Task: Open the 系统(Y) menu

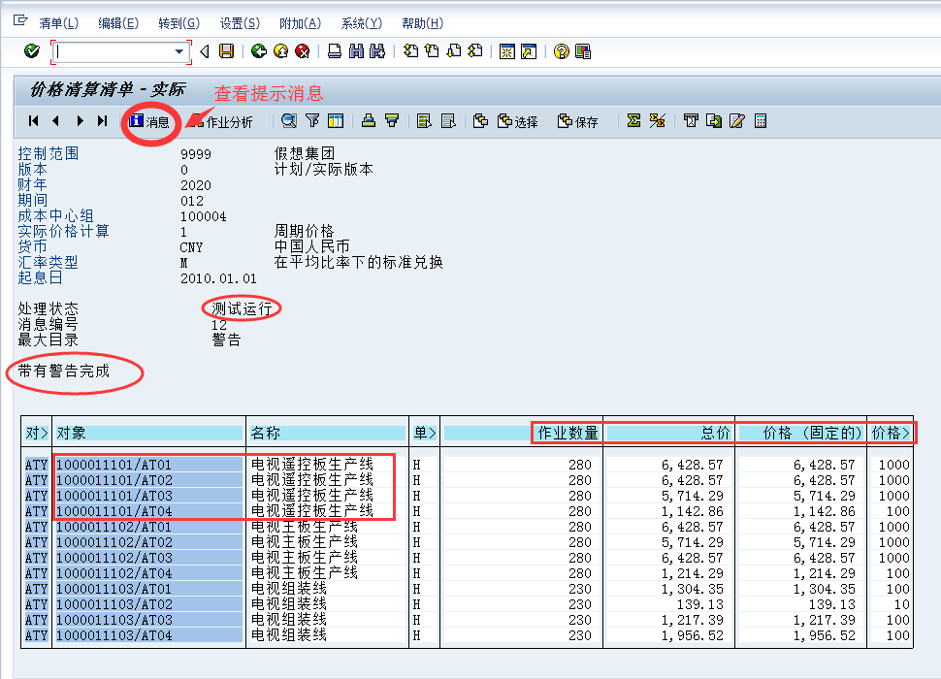Action: pos(360,22)
